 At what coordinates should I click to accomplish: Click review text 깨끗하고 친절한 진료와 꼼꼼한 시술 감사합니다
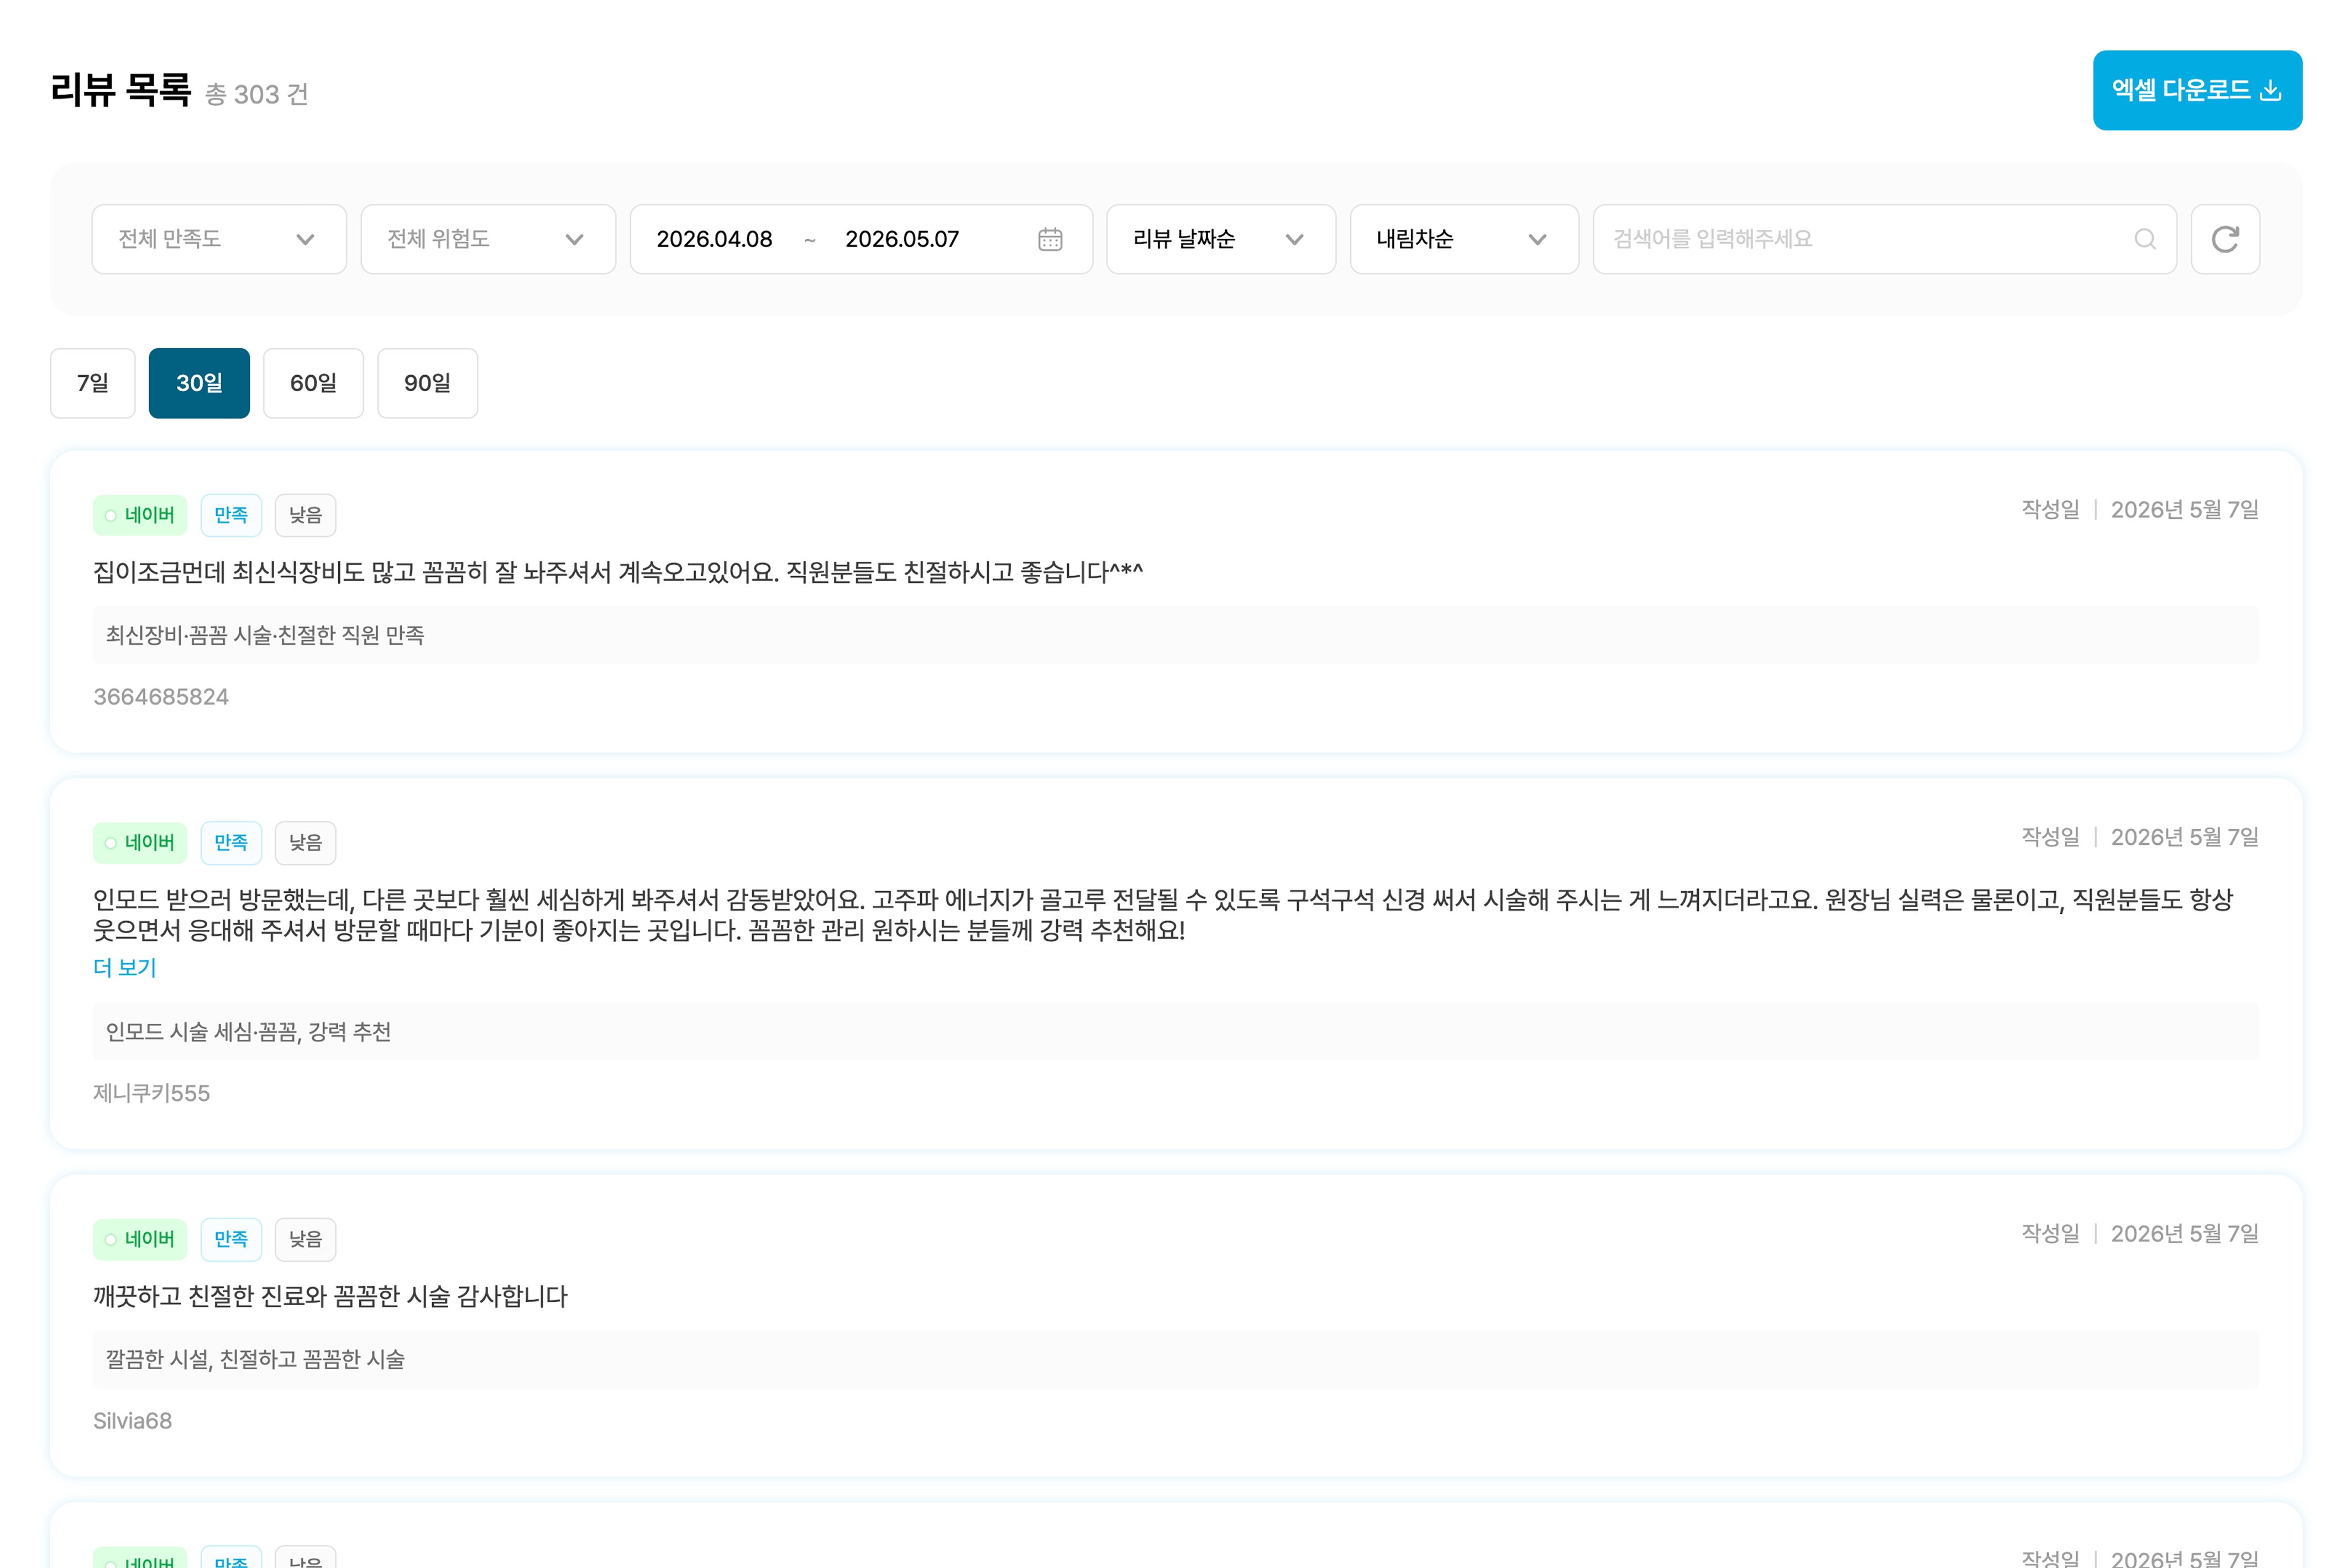click(x=330, y=1296)
